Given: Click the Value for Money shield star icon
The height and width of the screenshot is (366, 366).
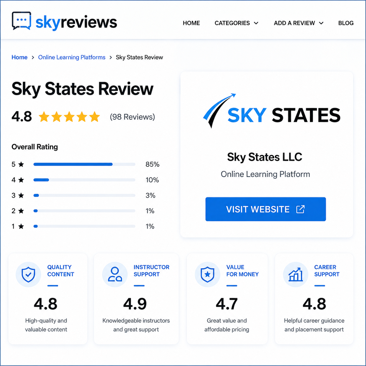Looking at the screenshot, I should click(208, 275).
